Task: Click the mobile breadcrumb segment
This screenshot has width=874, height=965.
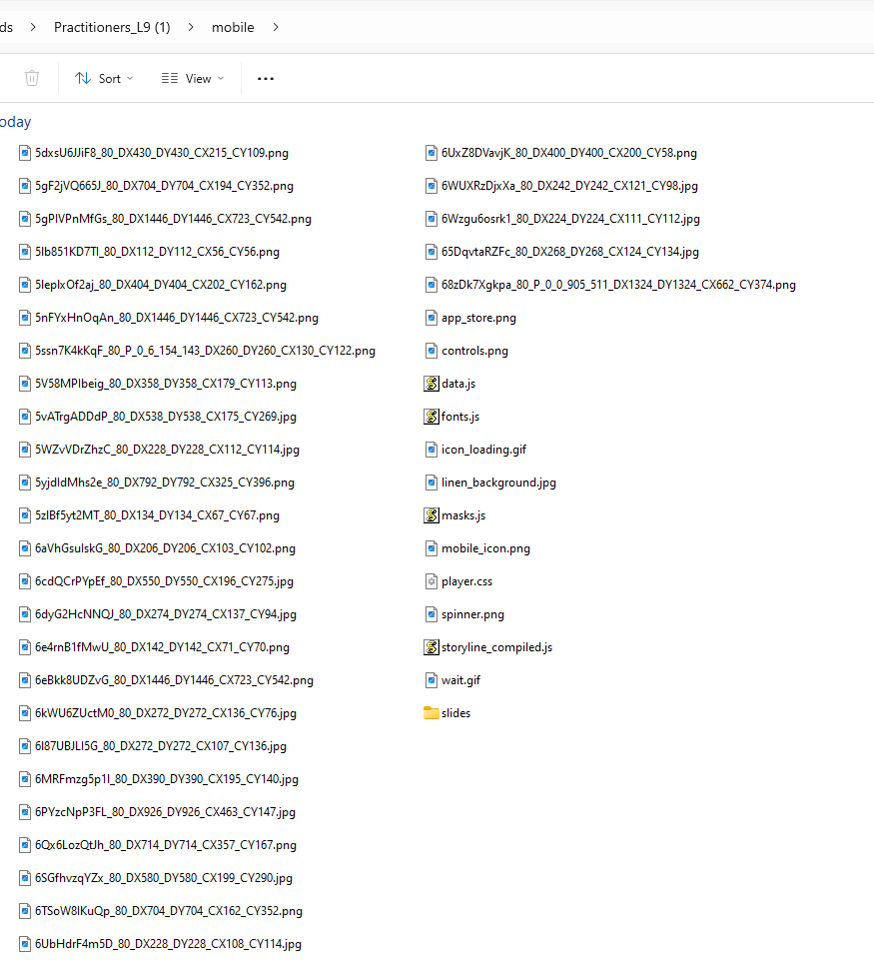Action: click(233, 27)
